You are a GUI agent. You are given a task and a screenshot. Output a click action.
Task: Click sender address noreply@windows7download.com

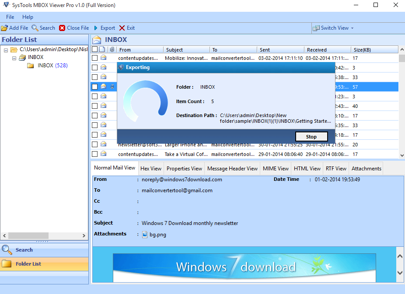(182, 180)
